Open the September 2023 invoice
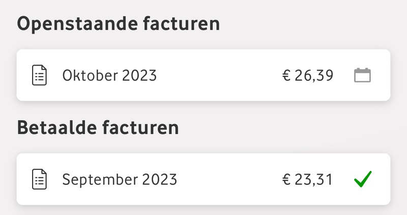Image resolution: width=407 pixels, height=215 pixels. point(203,179)
